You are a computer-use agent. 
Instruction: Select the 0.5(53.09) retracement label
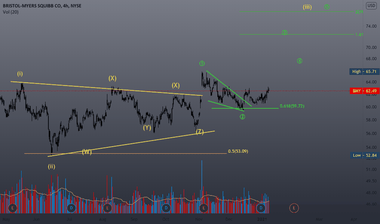[x=238, y=151]
